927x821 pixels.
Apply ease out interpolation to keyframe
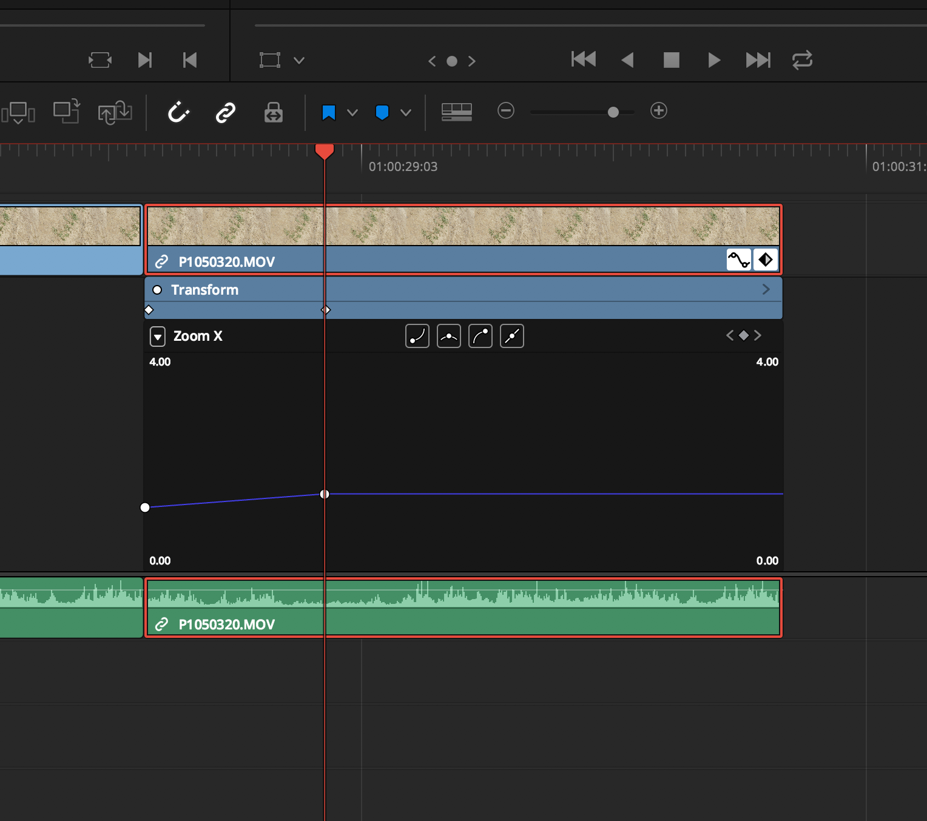pyautogui.click(x=480, y=336)
